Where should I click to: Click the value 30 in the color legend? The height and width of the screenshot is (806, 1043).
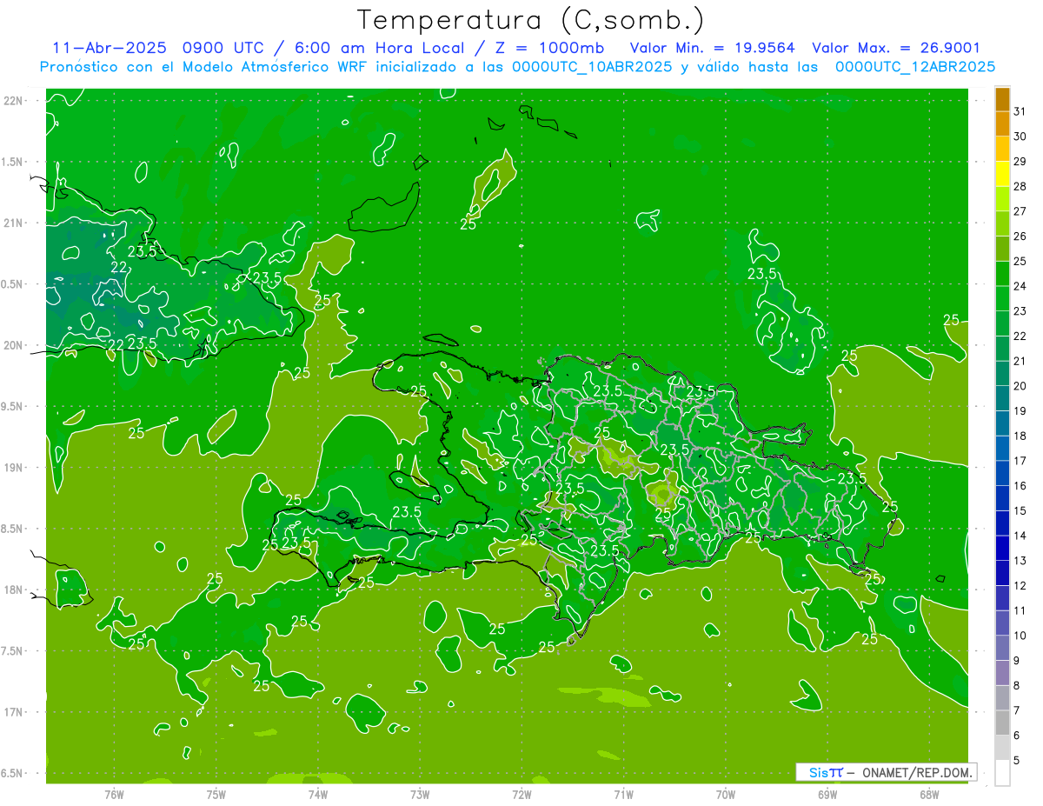click(1020, 137)
